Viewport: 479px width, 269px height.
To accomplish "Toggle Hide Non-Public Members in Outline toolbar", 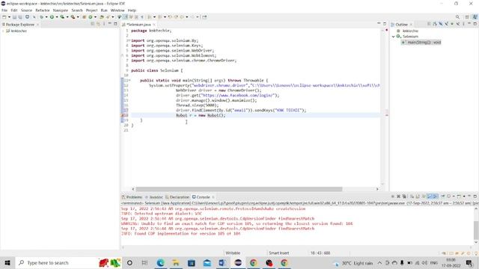I will coord(452,24).
